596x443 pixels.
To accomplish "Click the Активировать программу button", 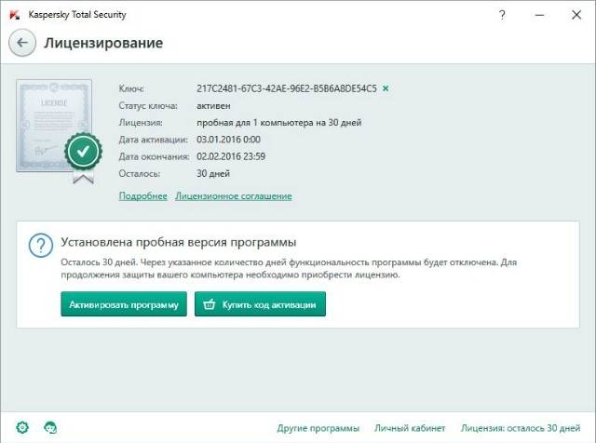I will tap(124, 304).
